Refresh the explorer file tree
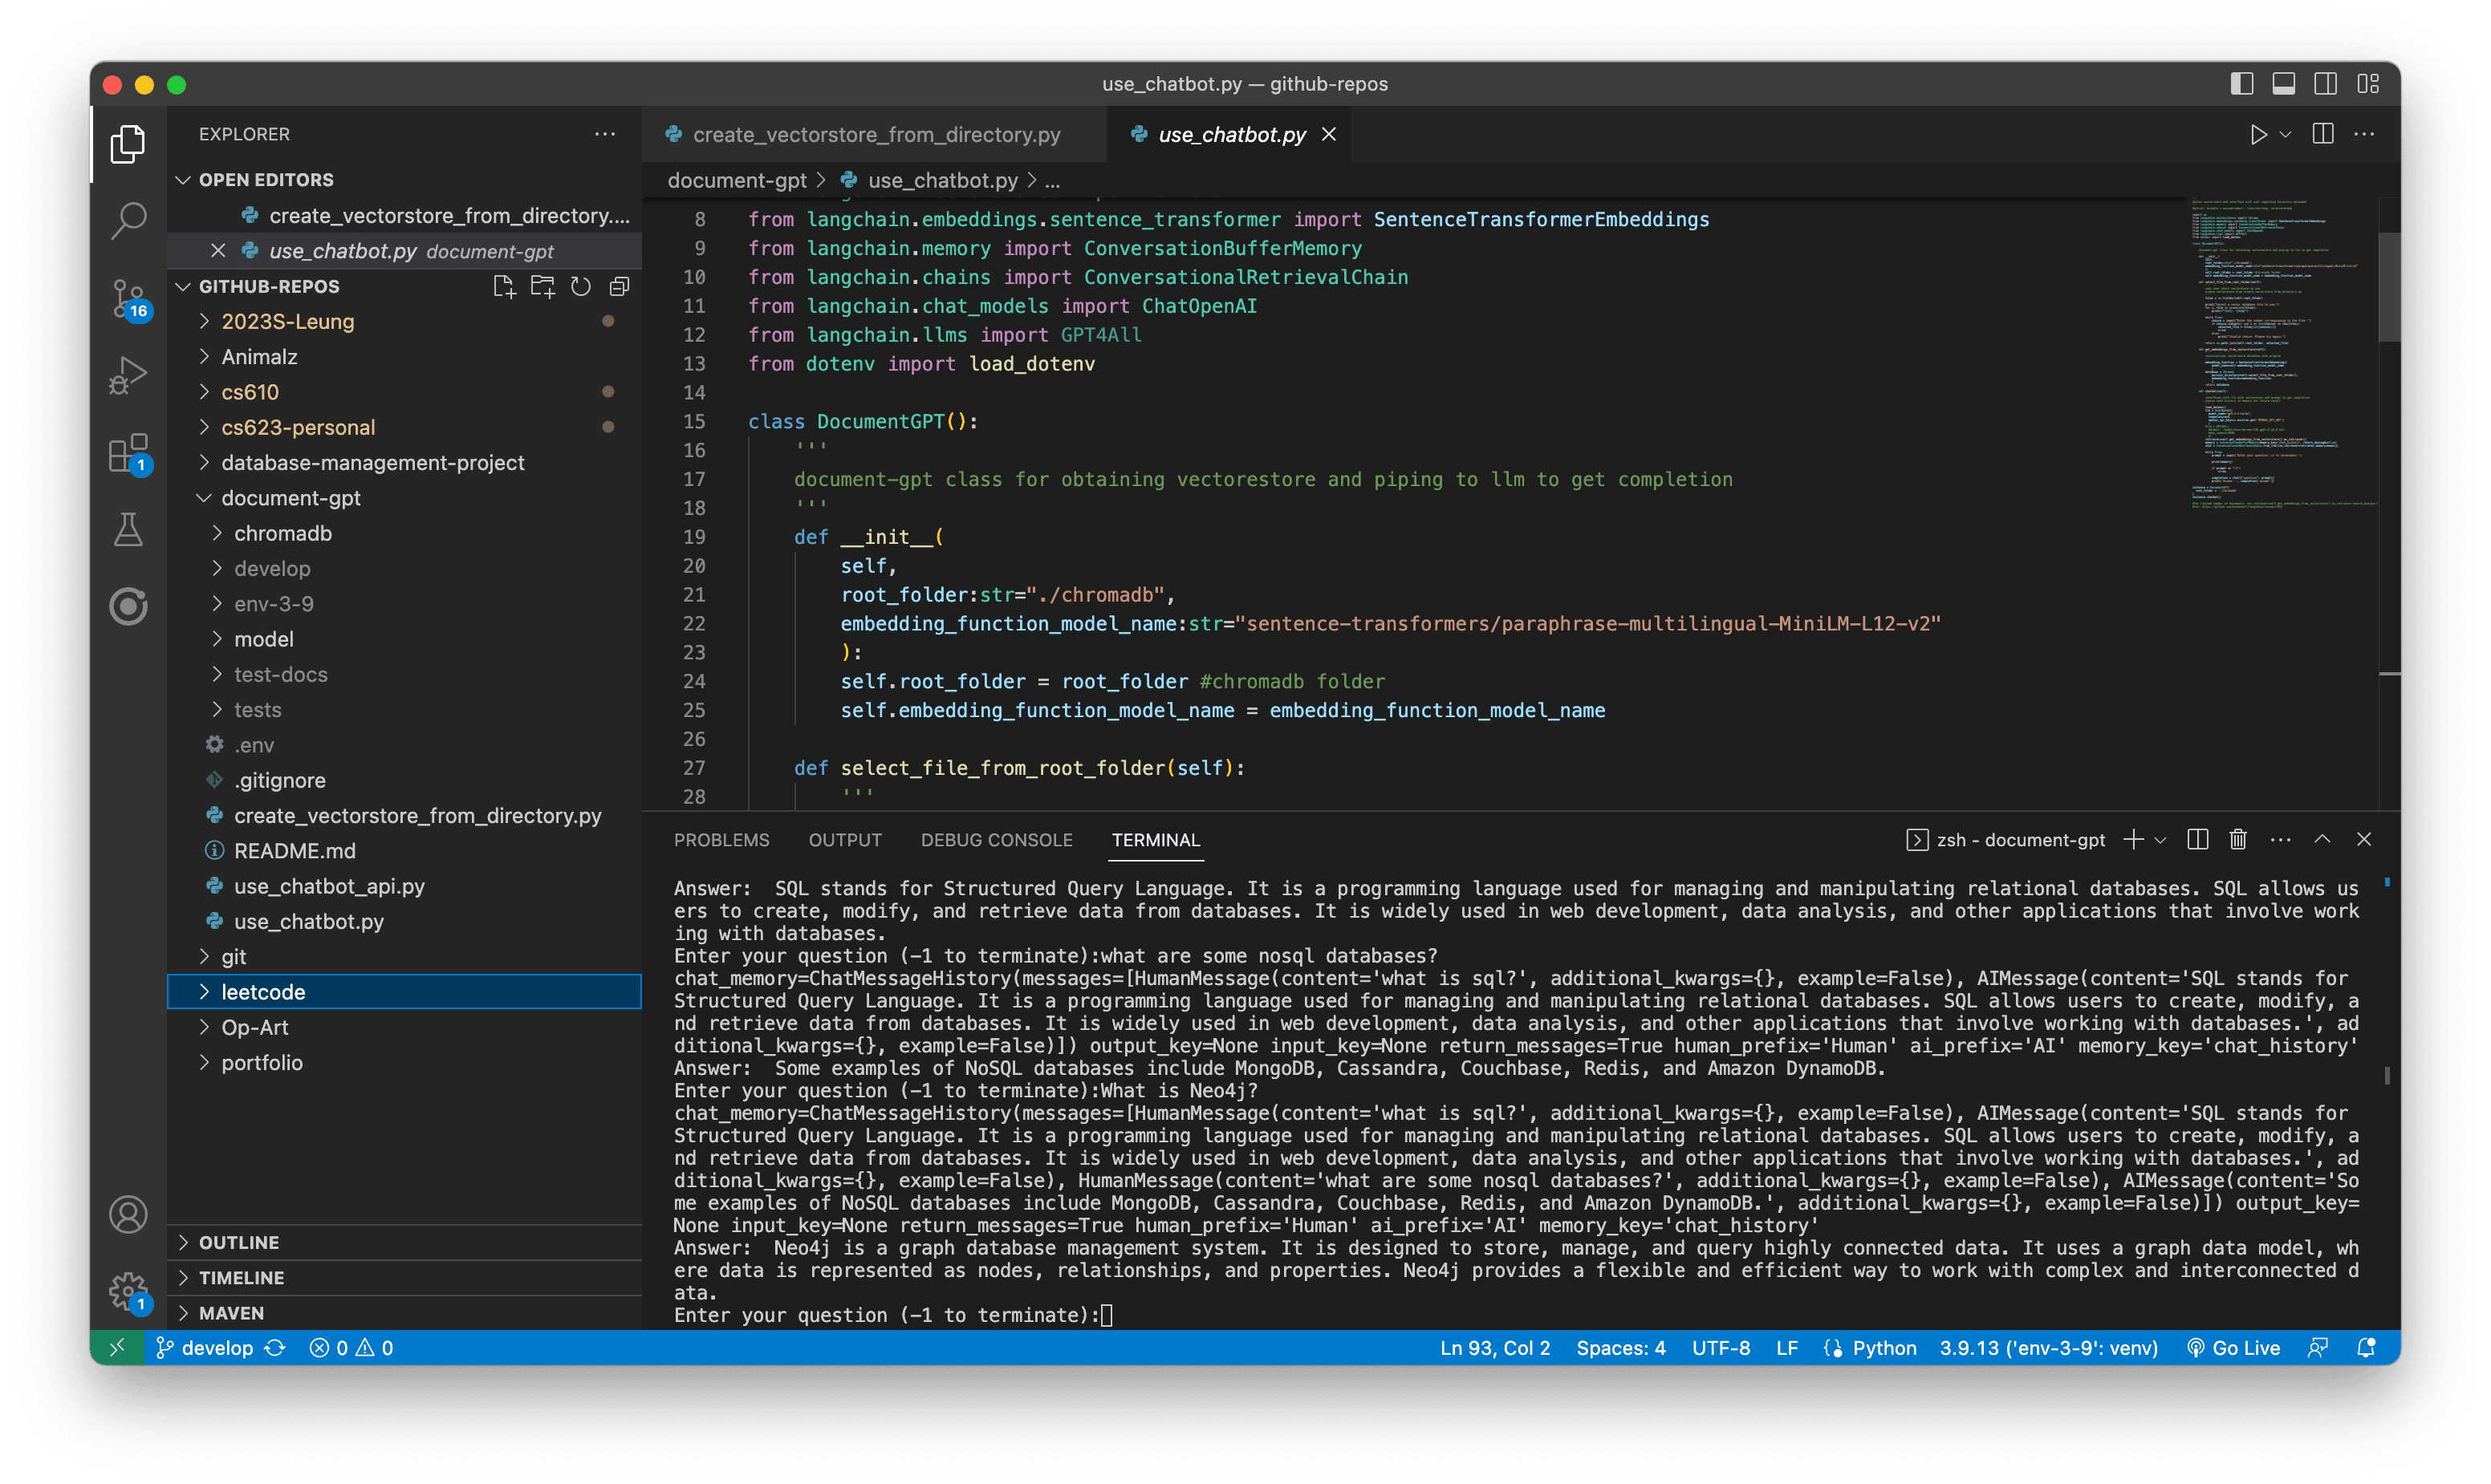Viewport: 2491px width, 1484px height. 580,287
